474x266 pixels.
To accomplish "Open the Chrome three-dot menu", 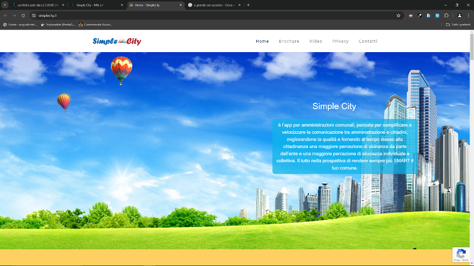I will pos(468,15).
